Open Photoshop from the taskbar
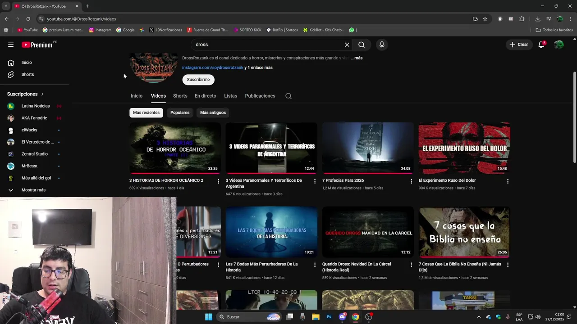This screenshot has height=324, width=577. tap(329, 317)
